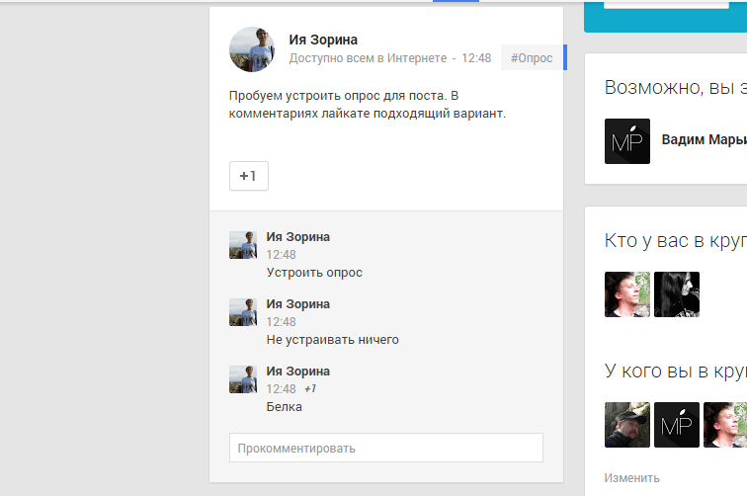The width and height of the screenshot is (747, 496).
Task: Open the author name above the 'Не устраивать ничего' comment
Action: tap(297, 304)
